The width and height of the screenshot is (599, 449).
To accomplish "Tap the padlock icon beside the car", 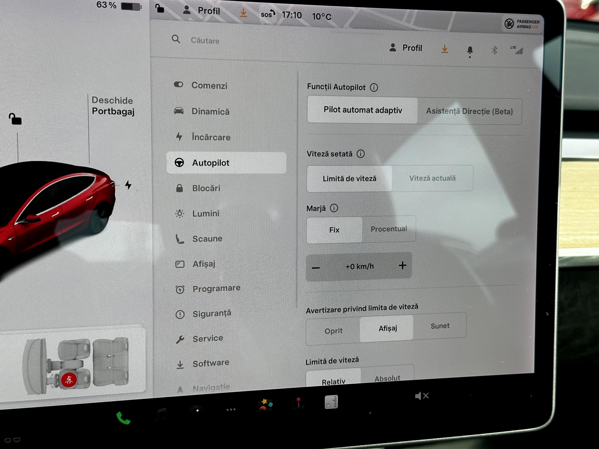I will tap(15, 119).
